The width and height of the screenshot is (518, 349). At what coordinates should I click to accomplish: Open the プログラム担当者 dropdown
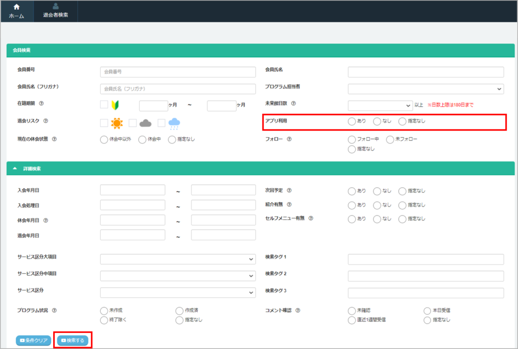(425, 89)
